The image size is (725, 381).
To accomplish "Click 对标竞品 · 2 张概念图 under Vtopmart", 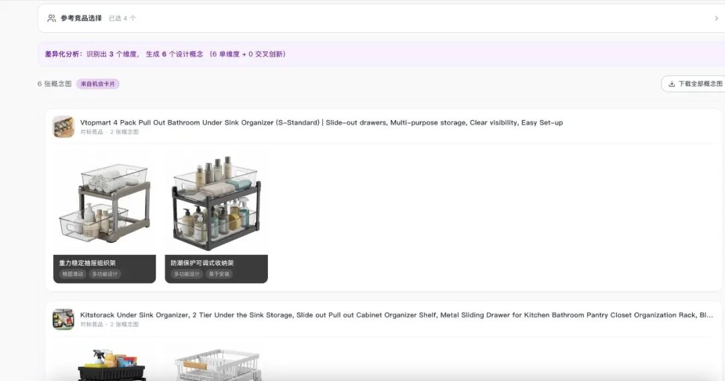I will point(109,132).
